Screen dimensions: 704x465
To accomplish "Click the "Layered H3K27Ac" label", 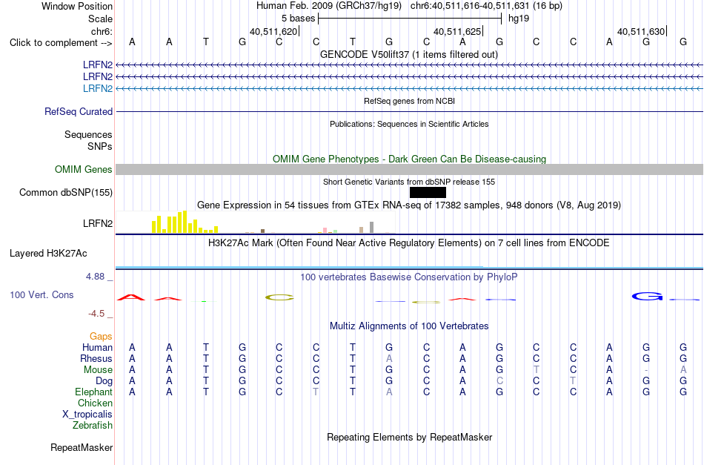I will click(48, 254).
